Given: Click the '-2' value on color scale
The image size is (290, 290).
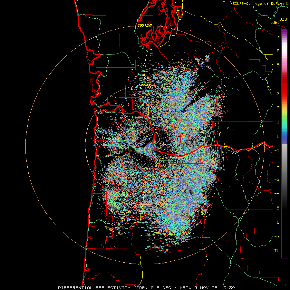Looking at the screenshot, I should point(277,165).
